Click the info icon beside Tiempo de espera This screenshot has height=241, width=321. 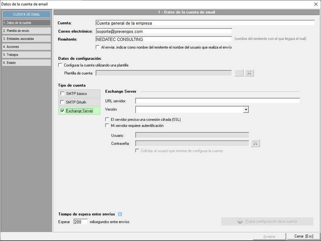(120, 214)
